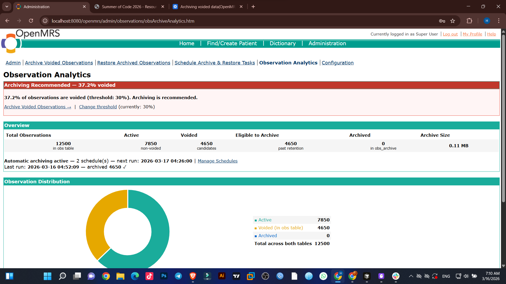Open the Administration navigation menu item
Image resolution: width=506 pixels, height=284 pixels.
[x=327, y=43]
